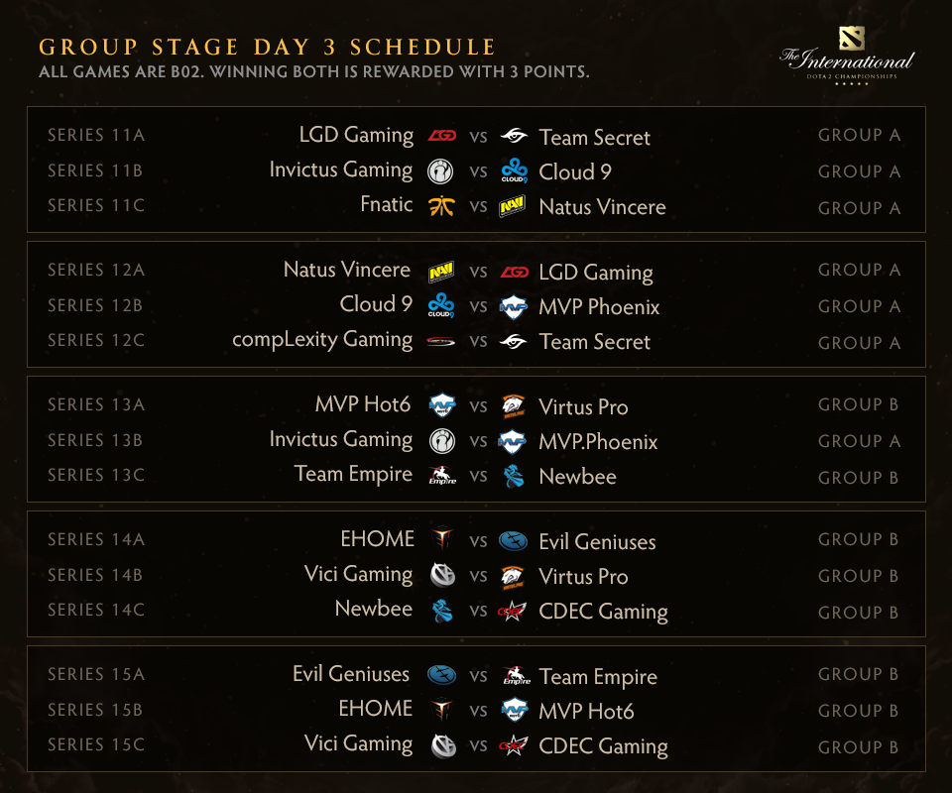
Task: Click the EHOME logo in Series 14A
Action: [x=441, y=539]
